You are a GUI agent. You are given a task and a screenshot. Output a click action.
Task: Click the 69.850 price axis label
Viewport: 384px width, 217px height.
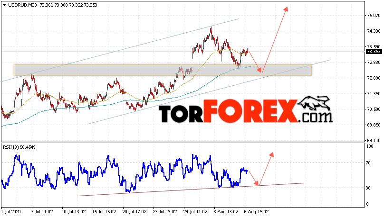[x=374, y=125]
